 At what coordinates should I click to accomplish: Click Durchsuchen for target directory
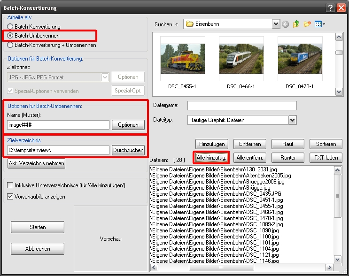128,150
